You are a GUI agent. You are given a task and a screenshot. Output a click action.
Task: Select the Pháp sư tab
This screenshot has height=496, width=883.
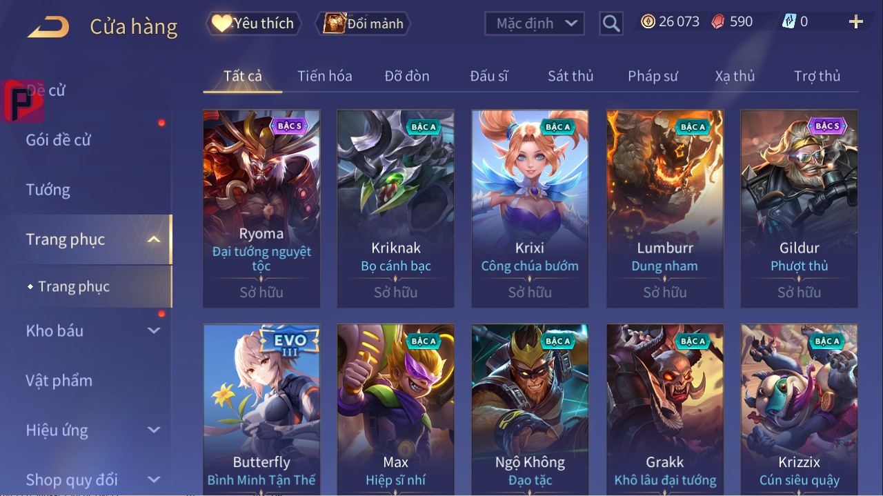coord(653,76)
